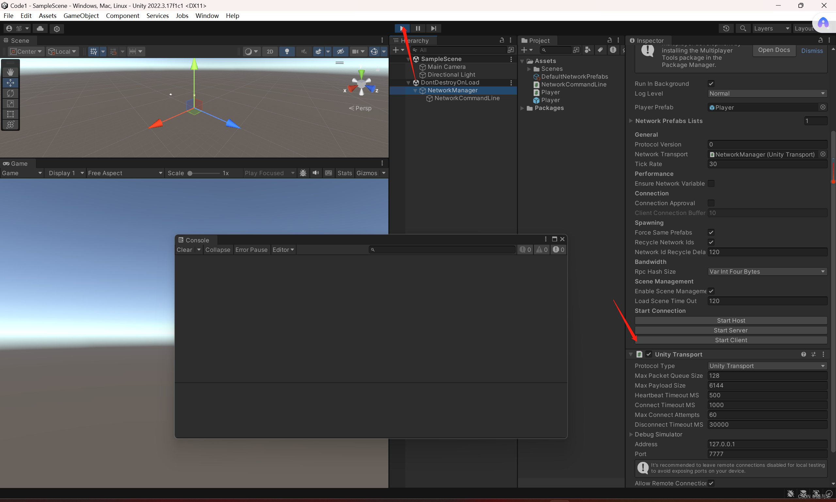Click the Scale tool icon
This screenshot has width=836, height=502.
[10, 103]
